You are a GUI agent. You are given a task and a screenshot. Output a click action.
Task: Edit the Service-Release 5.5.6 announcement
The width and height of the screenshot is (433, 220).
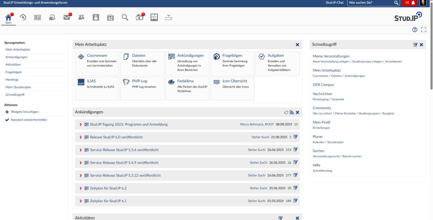(296, 149)
